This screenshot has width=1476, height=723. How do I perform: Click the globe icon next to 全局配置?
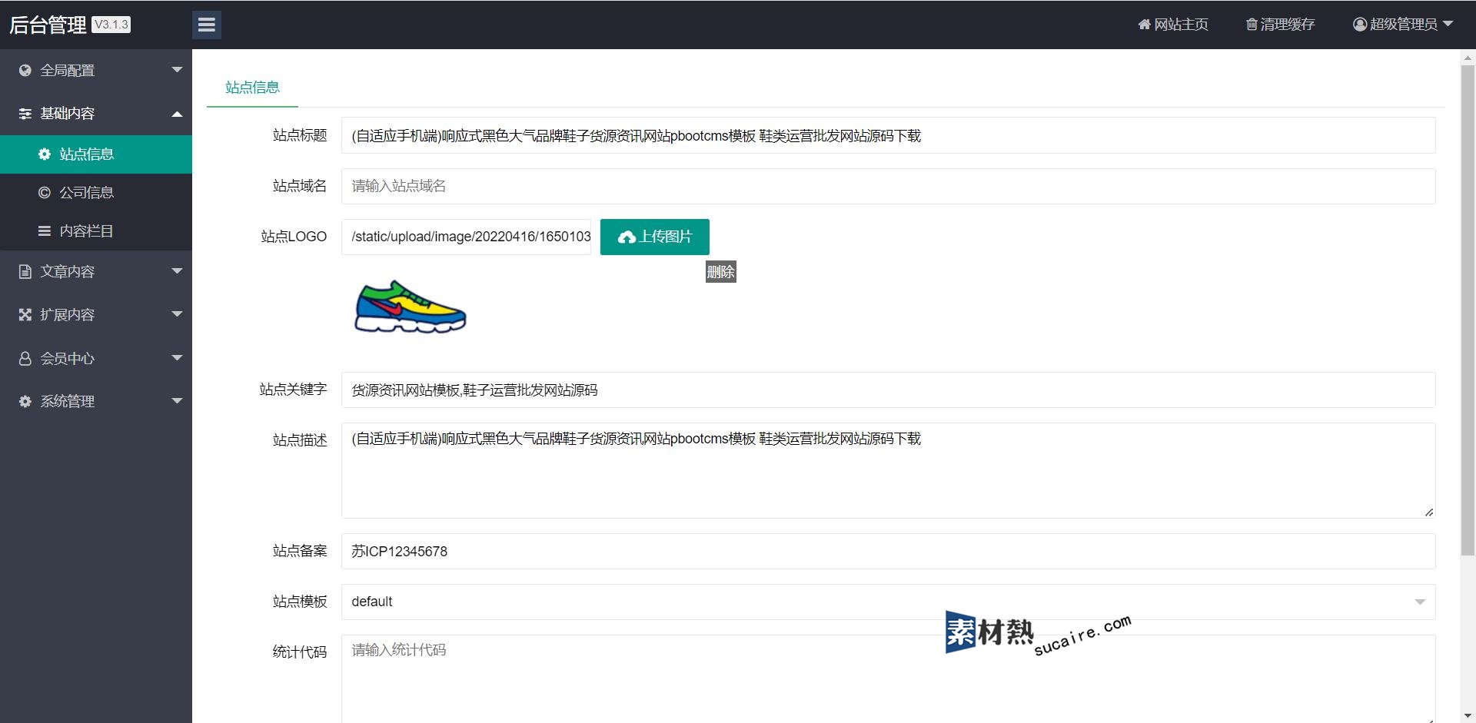pos(25,71)
